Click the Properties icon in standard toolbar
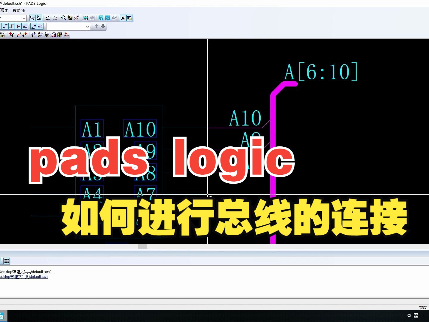 [x=114, y=18]
